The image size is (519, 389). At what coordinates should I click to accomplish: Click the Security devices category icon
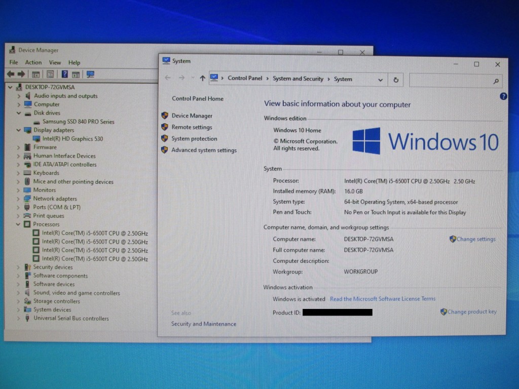click(27, 267)
